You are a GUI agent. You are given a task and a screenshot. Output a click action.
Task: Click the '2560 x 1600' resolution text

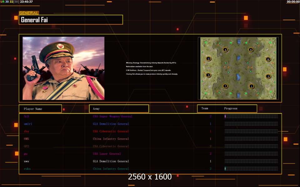tap(150, 177)
